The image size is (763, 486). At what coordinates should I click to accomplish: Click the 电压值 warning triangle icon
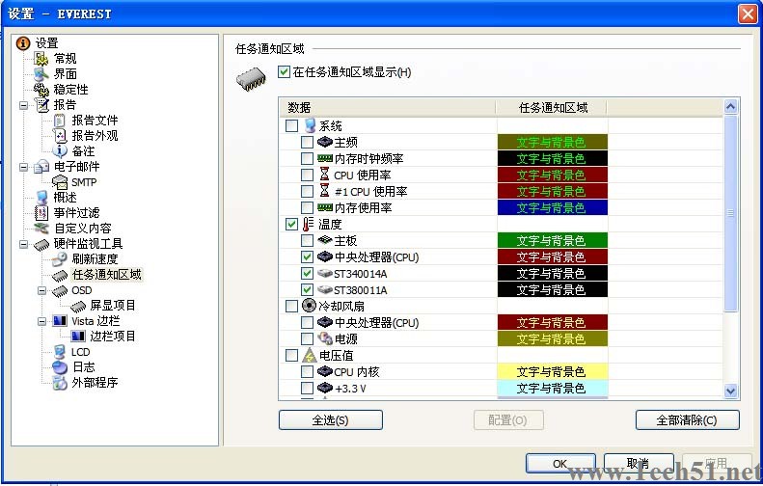(x=309, y=355)
